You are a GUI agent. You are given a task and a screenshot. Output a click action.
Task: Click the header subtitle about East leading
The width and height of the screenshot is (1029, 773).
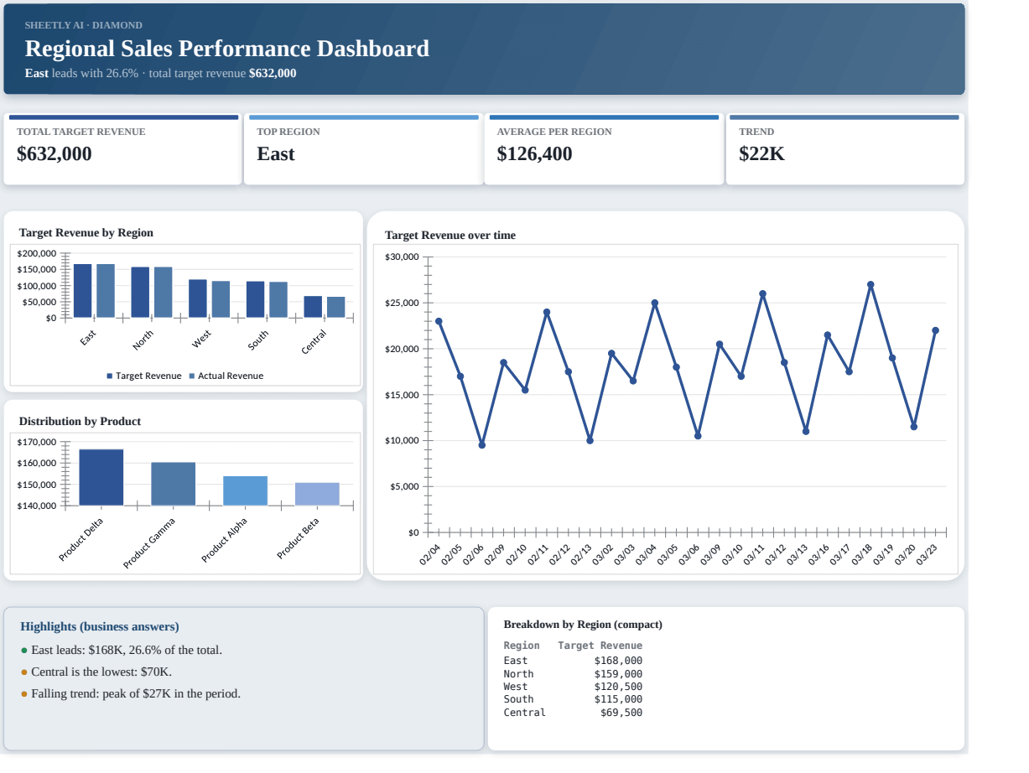tap(161, 73)
